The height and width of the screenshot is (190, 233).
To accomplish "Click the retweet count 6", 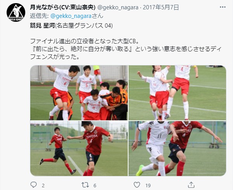I will [95, 186].
